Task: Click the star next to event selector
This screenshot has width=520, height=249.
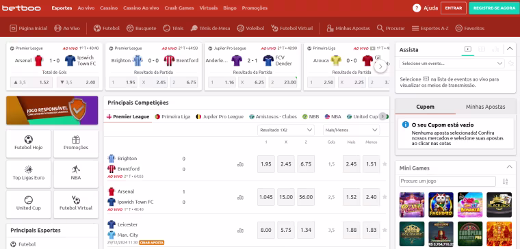Action: pos(510,64)
